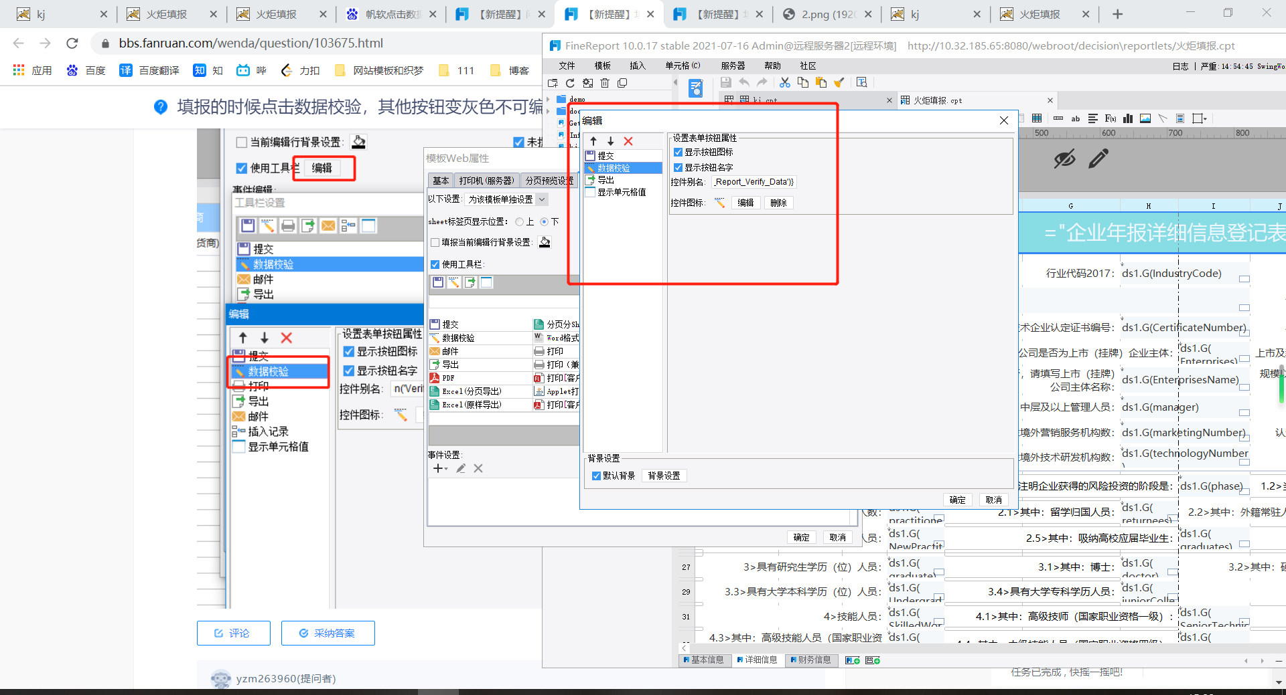Switch to the 详细信息 sheet tab
Screen dimensions: 1286x695
[757, 660]
